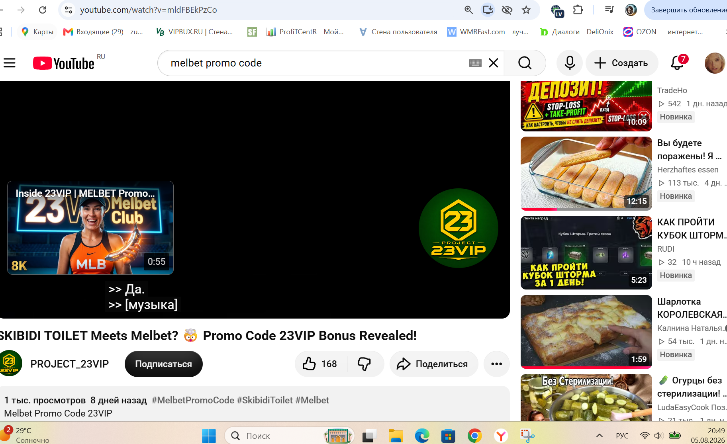727x444 pixels.
Task: Open the stop-loss trading video thumbnail
Action: (x=586, y=106)
